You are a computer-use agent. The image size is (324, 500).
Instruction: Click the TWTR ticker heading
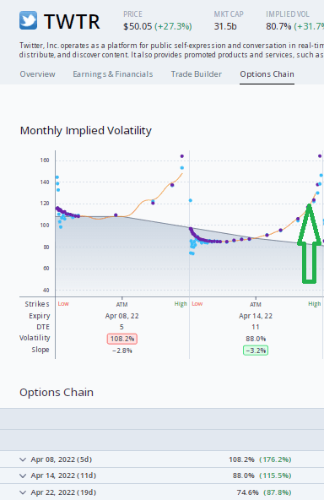coord(72,21)
